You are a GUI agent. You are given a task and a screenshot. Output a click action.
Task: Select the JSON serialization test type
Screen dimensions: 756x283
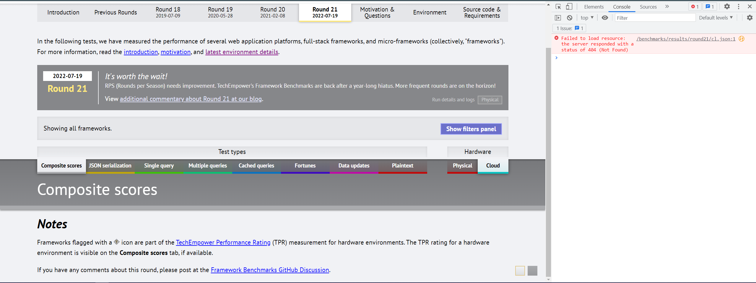click(x=110, y=166)
